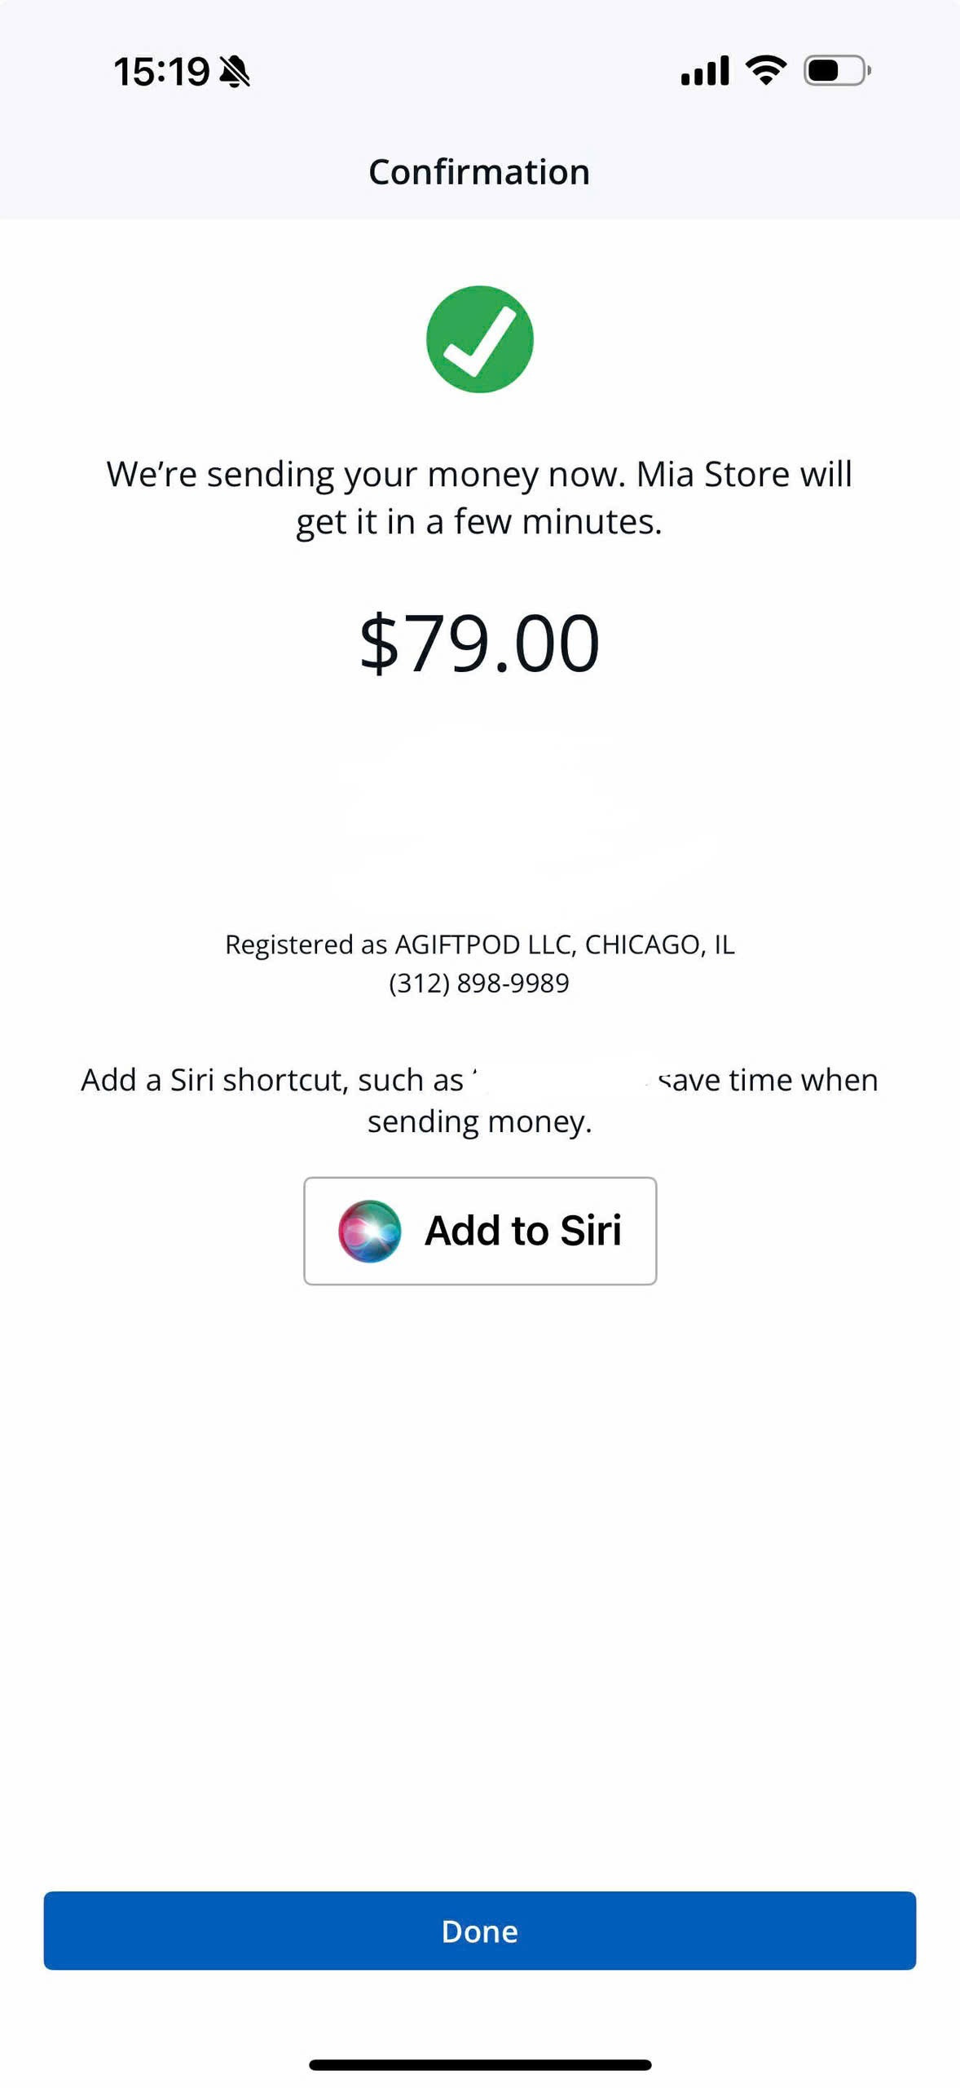960x2088 pixels.
Task: Tap the battery level icon
Action: [x=836, y=71]
